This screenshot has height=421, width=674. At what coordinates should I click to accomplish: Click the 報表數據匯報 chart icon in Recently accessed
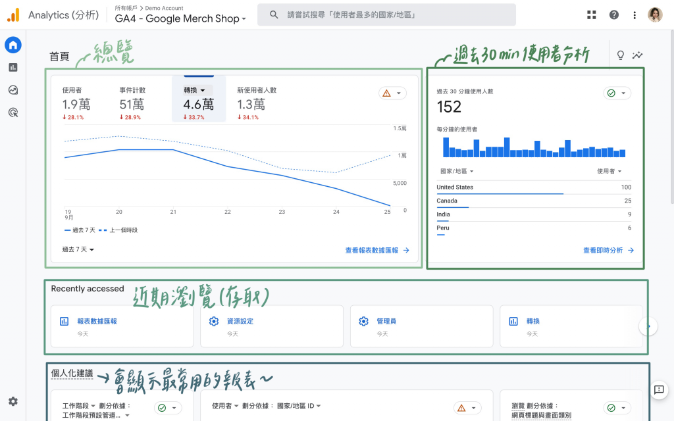[64, 321]
